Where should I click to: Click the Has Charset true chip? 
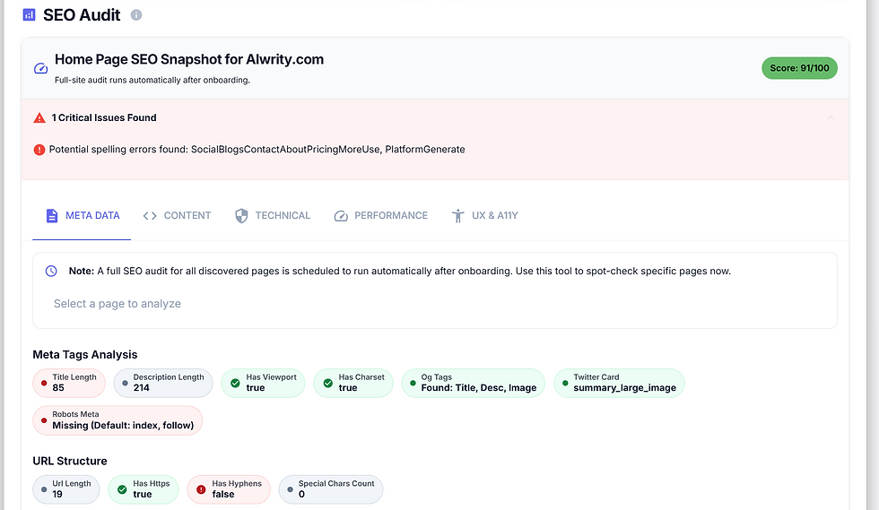(353, 383)
